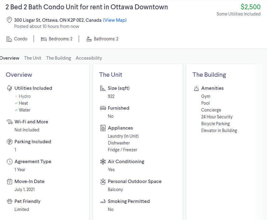
Task: Click the Furnished sofa icon
Action: 103,108
